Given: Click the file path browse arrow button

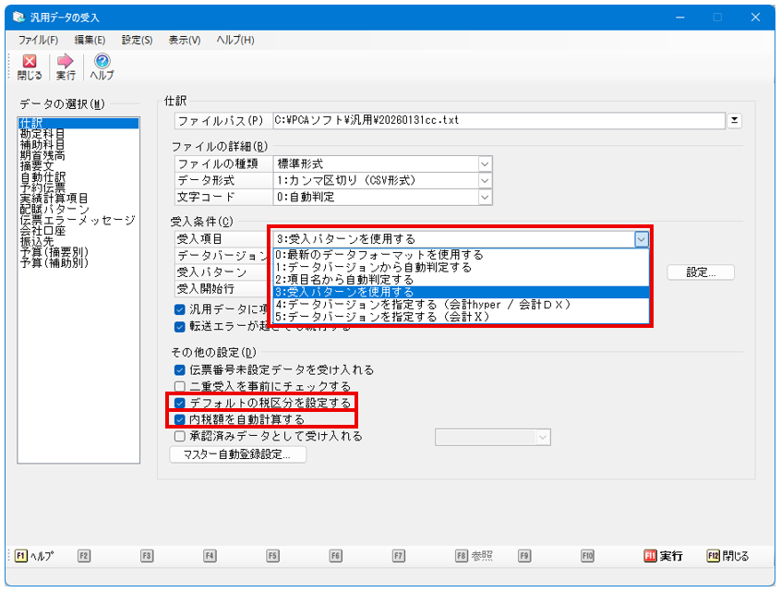Looking at the screenshot, I should (x=735, y=121).
